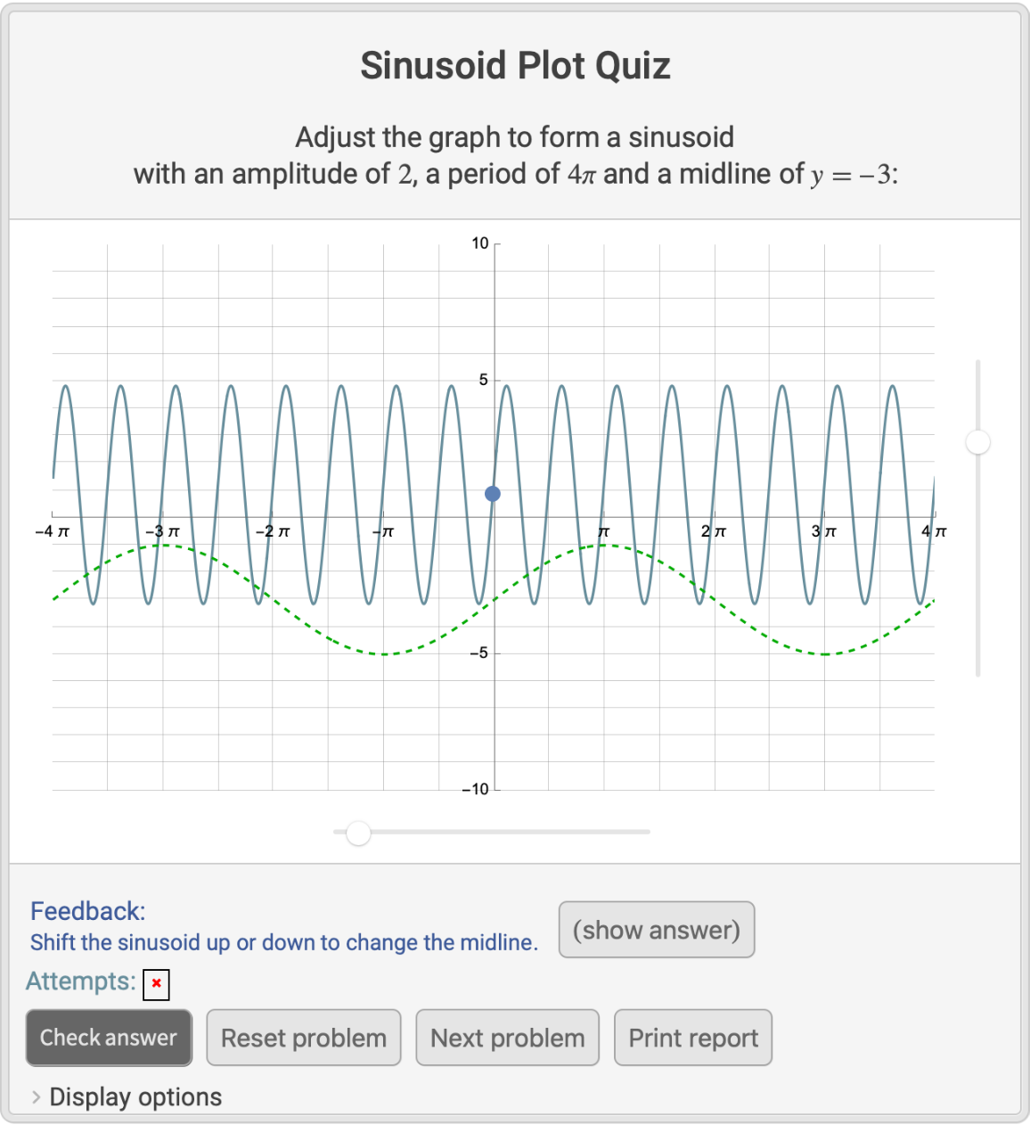Screen dimensions: 1030x1125
Task: Click the feedback hint about shifting the sinusoid
Action: pyautogui.click(x=283, y=942)
